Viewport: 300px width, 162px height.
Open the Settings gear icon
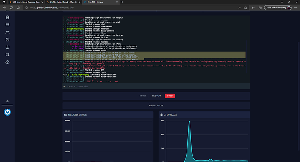point(7,62)
